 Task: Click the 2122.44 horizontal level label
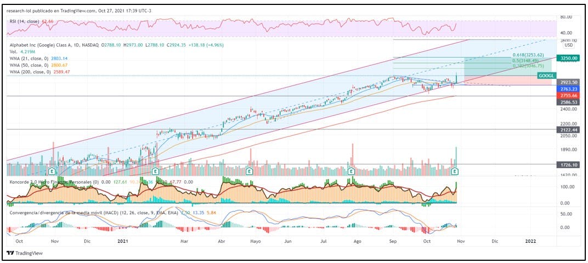(x=569, y=130)
